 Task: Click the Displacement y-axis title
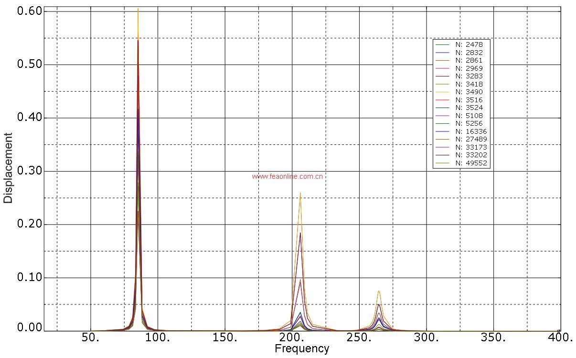[8, 168]
